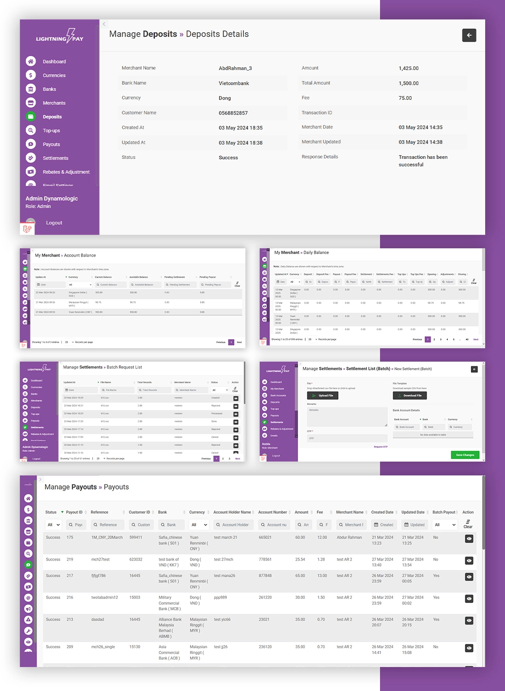Click the Rebates & Adjustment sidebar icon

(x=31, y=172)
